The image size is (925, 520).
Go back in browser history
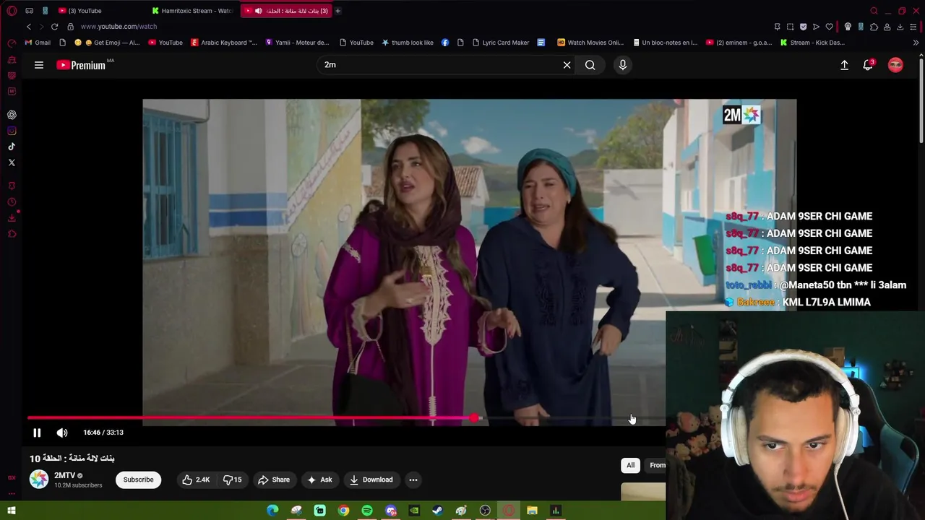29,27
